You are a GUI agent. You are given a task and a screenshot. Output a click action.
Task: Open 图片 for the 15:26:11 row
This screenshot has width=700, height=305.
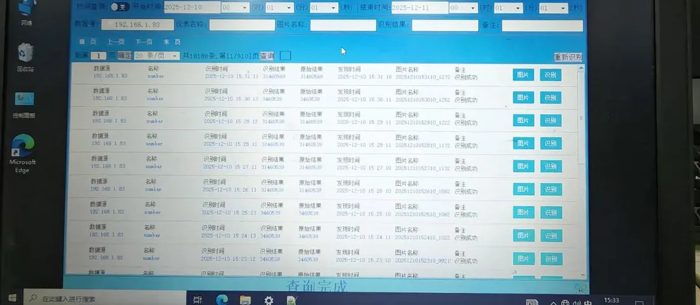click(524, 189)
